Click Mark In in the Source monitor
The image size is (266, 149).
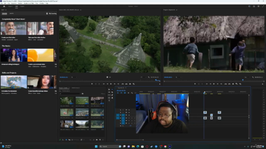[96, 84]
